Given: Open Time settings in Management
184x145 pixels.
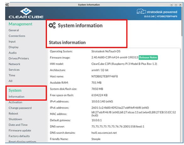Looking at the screenshot, I should coord(12,75).
